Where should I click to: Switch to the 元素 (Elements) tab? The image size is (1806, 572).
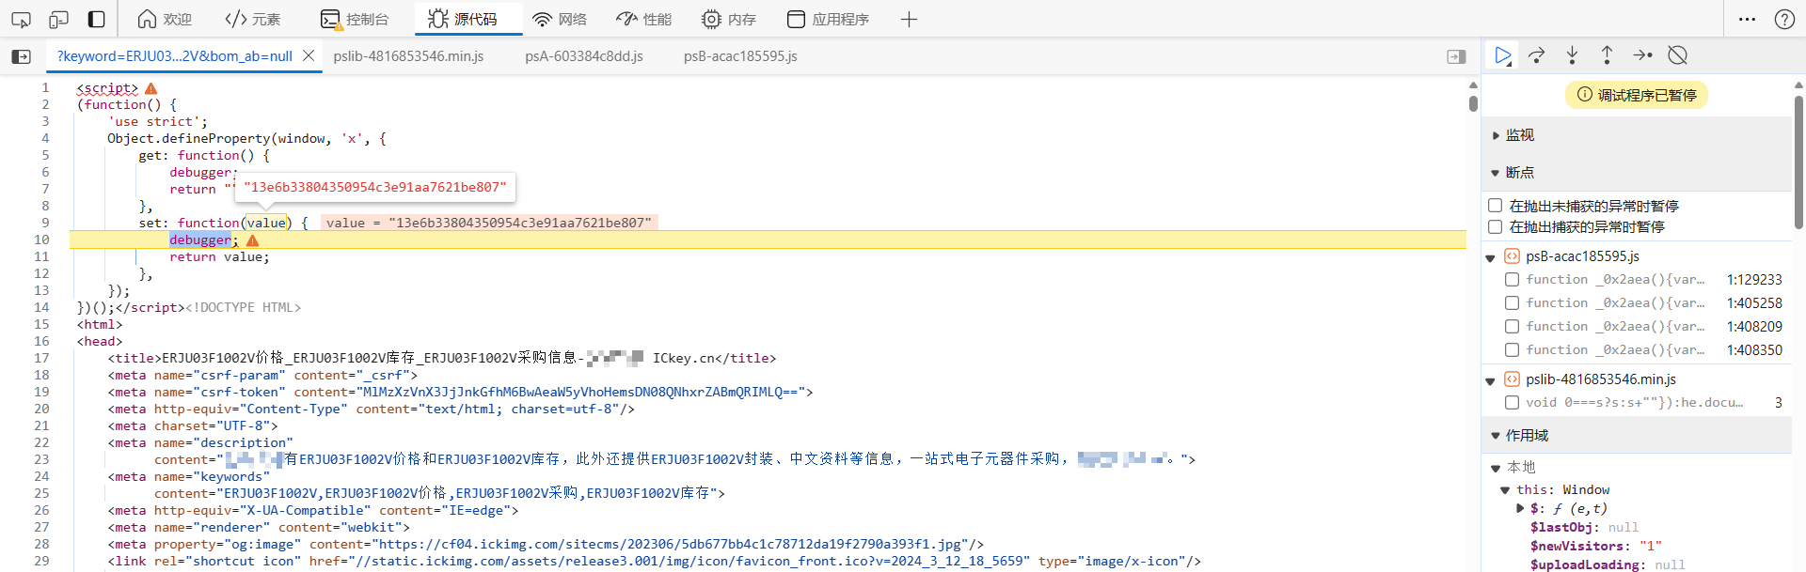[253, 19]
